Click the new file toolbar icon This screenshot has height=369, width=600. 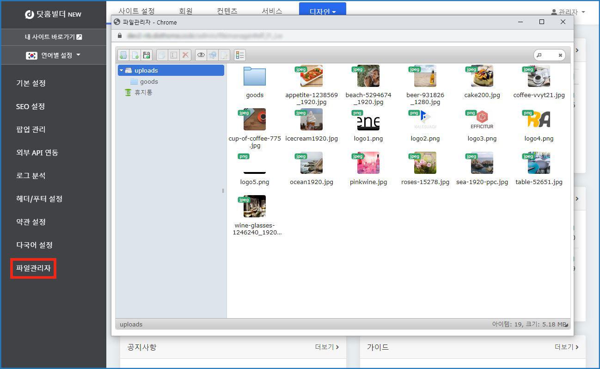tap(135, 55)
